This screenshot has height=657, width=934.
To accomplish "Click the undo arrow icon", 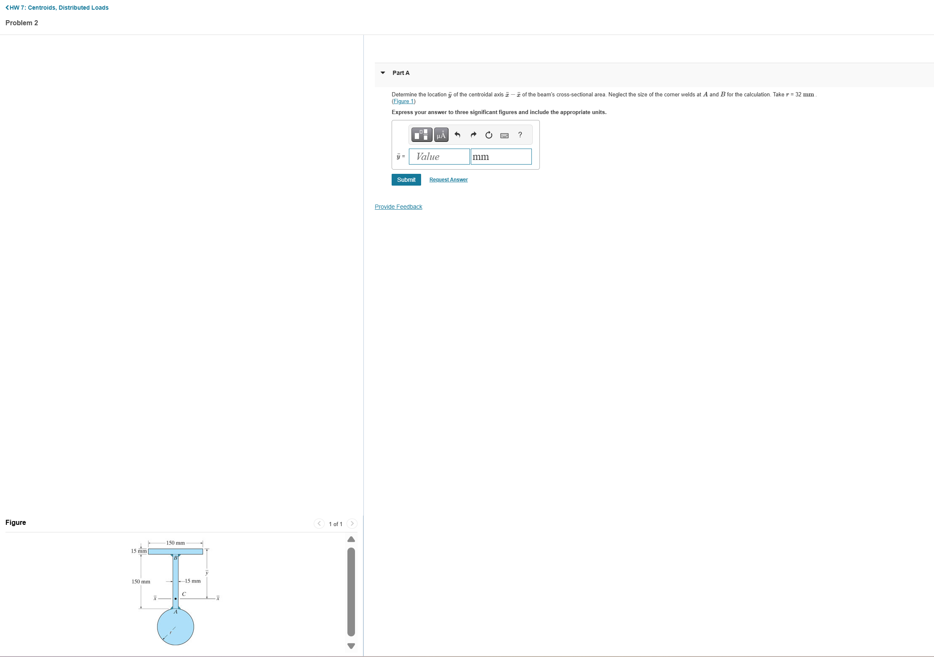I will pos(457,135).
